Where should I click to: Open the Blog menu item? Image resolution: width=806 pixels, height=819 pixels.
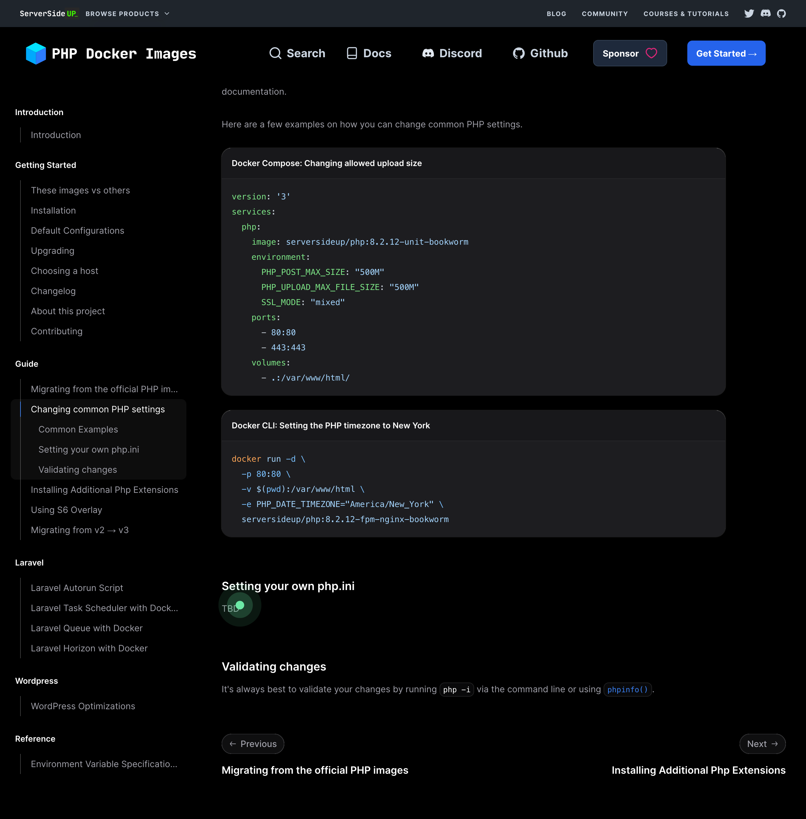[556, 14]
